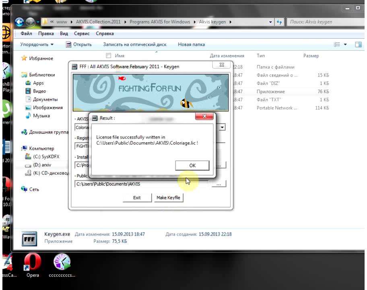Open the ccccccccs... desktop icon
Image resolution: width=367 pixels, height=290 pixels.
click(62, 265)
